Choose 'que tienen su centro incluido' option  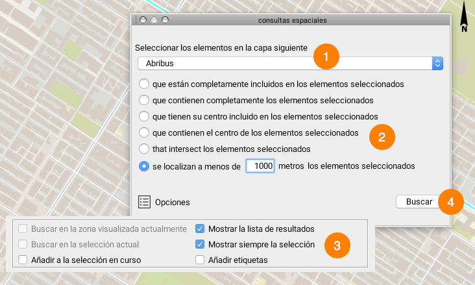click(145, 117)
